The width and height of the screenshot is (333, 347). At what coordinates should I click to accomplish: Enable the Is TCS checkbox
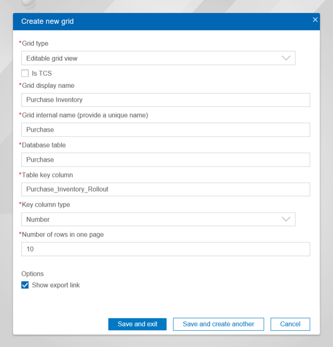pyautogui.click(x=25, y=73)
